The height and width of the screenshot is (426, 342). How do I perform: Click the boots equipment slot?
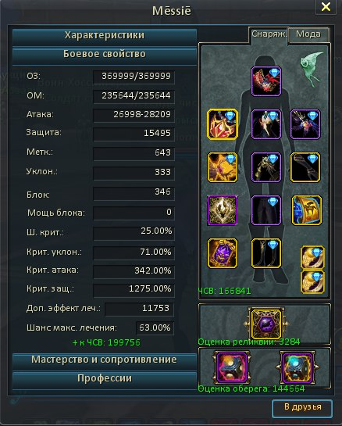point(266,253)
